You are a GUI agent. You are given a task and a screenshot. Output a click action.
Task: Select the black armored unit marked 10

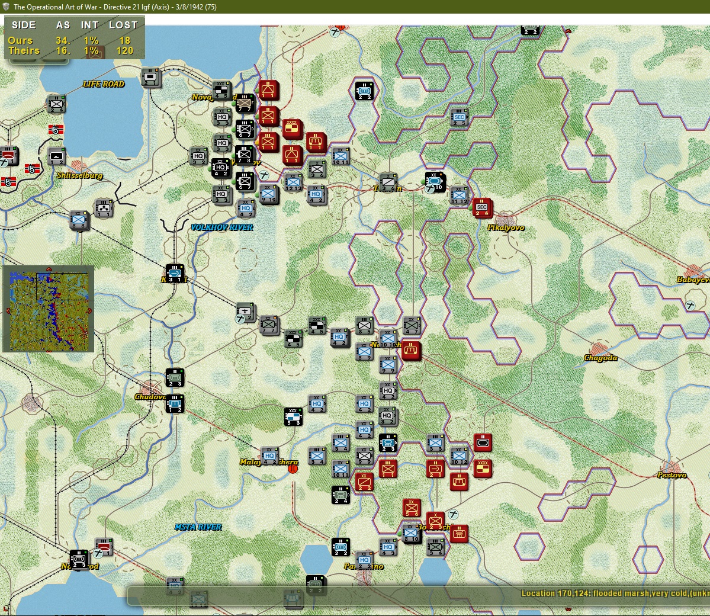435,182
